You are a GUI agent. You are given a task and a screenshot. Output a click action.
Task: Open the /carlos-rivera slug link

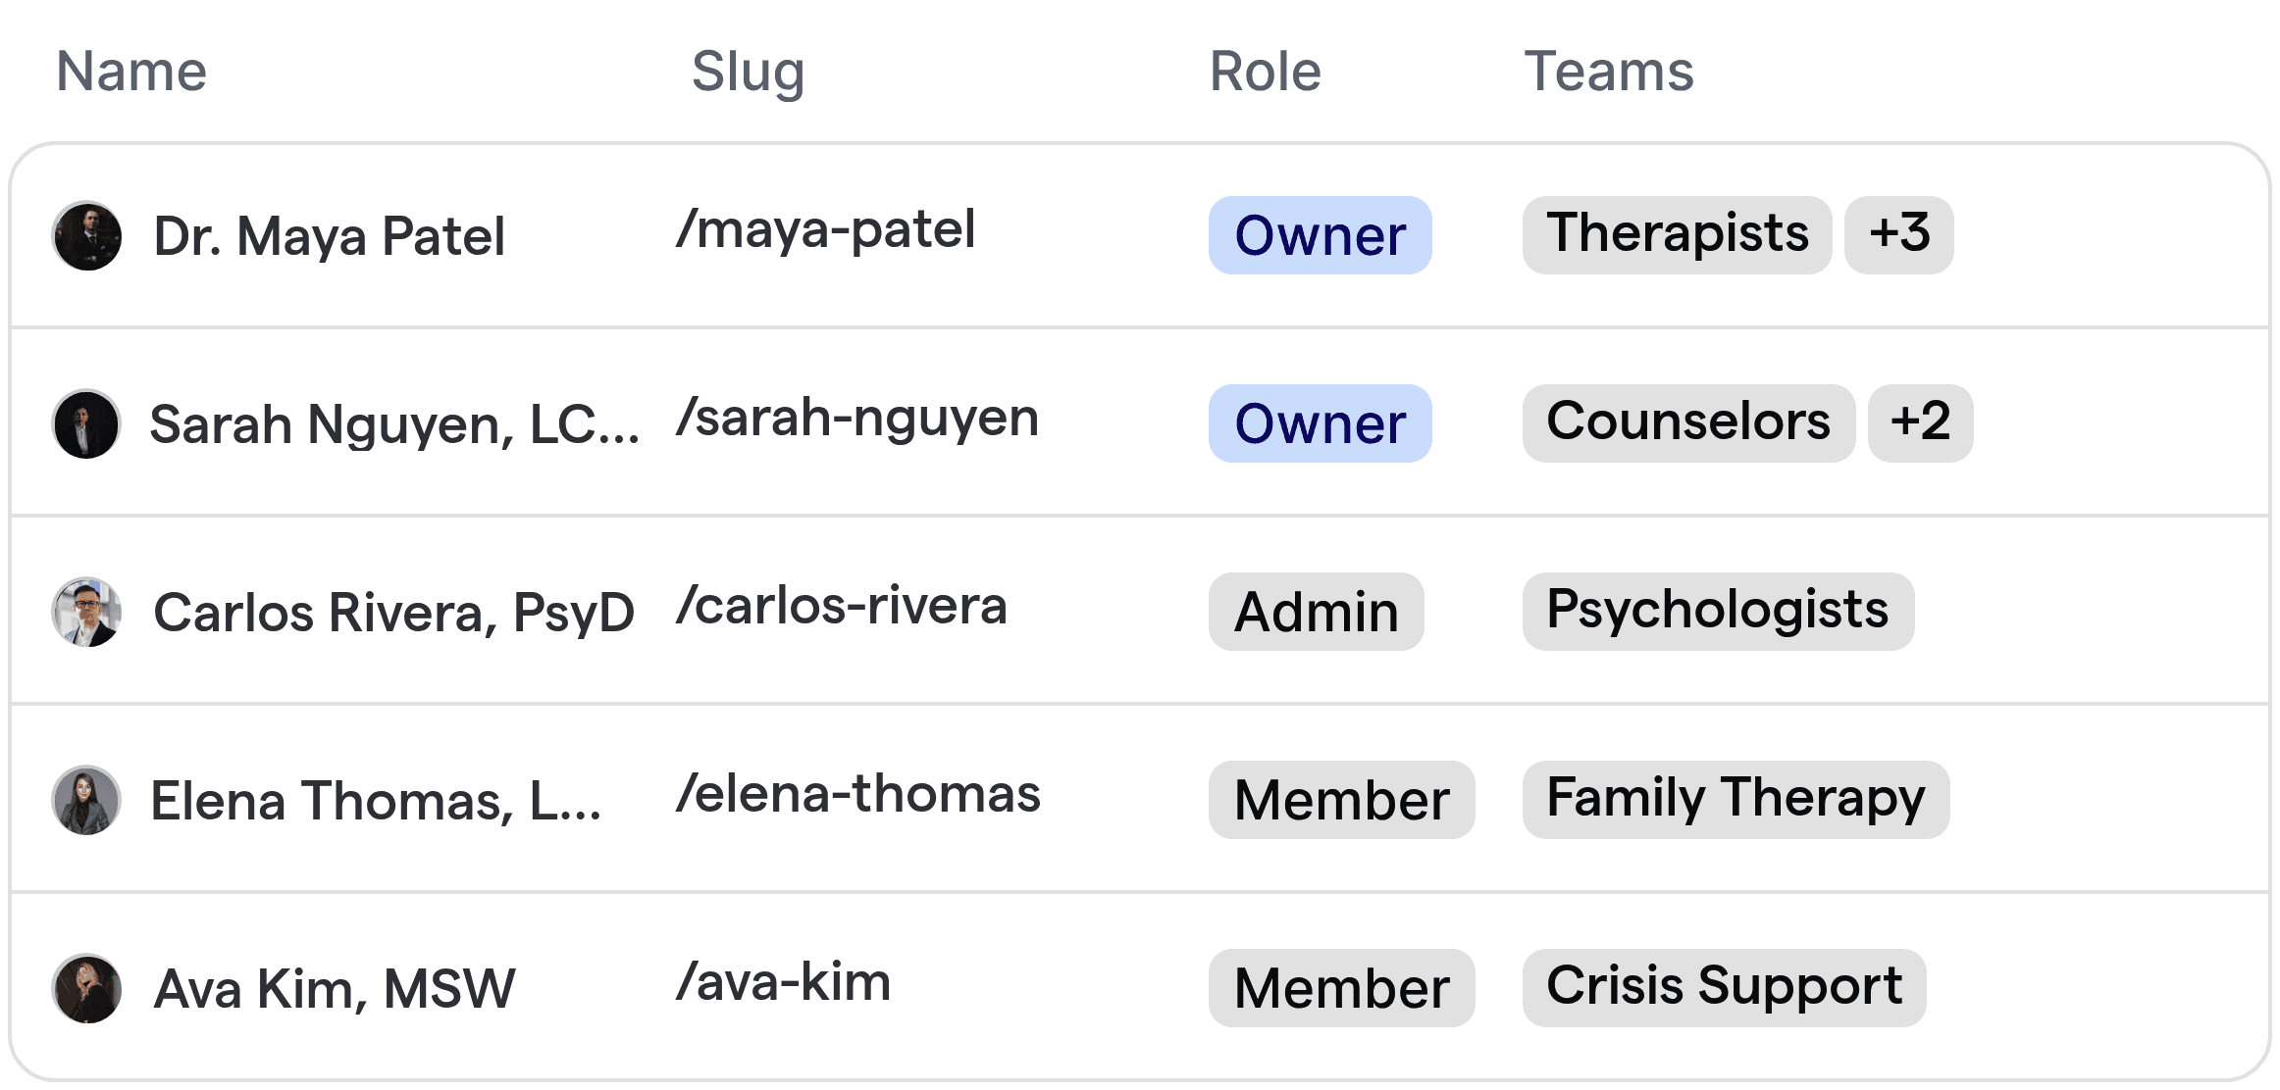coord(842,606)
